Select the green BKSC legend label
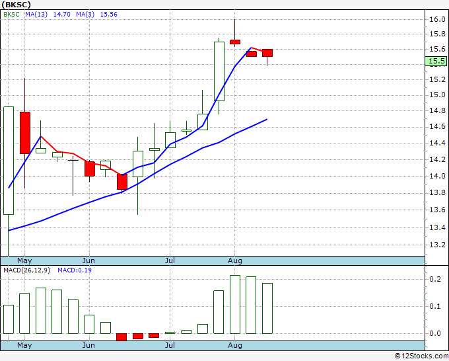This screenshot has height=361, width=449. click(x=11, y=15)
